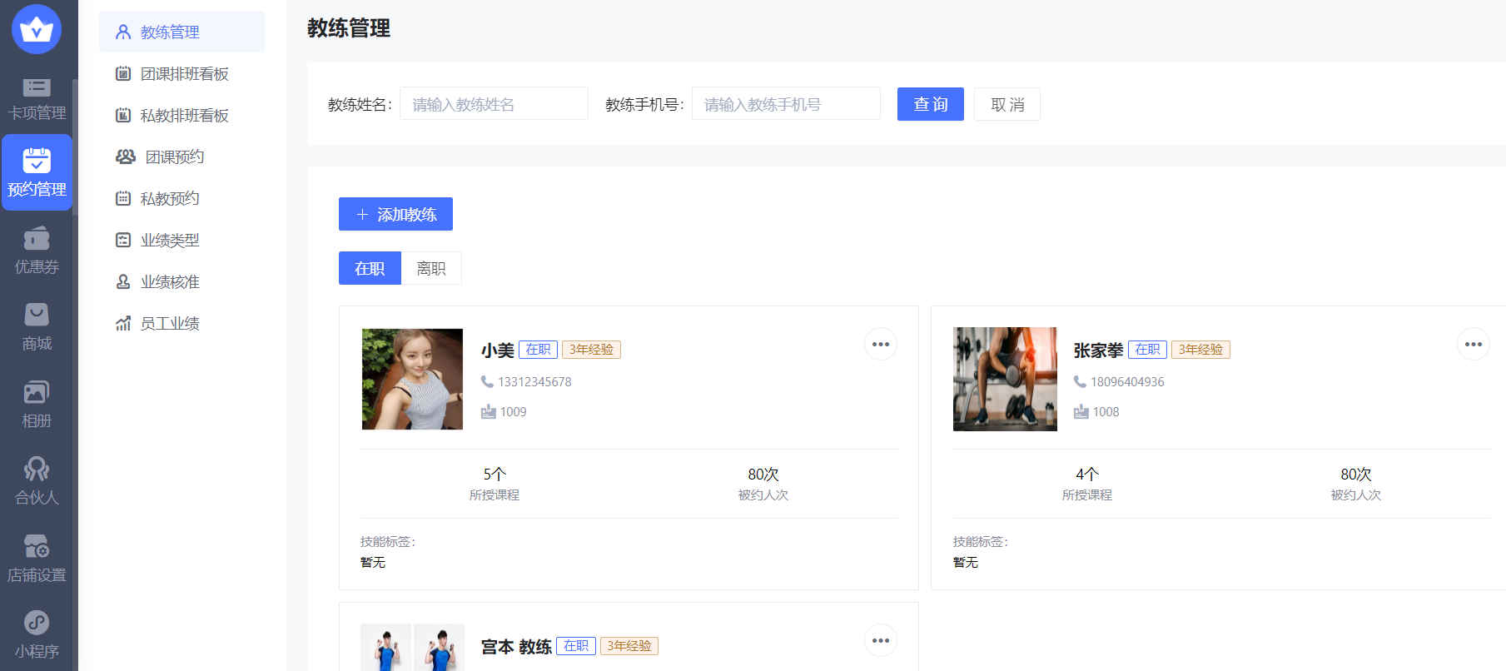Open 业绩类型 menu item

(182, 240)
